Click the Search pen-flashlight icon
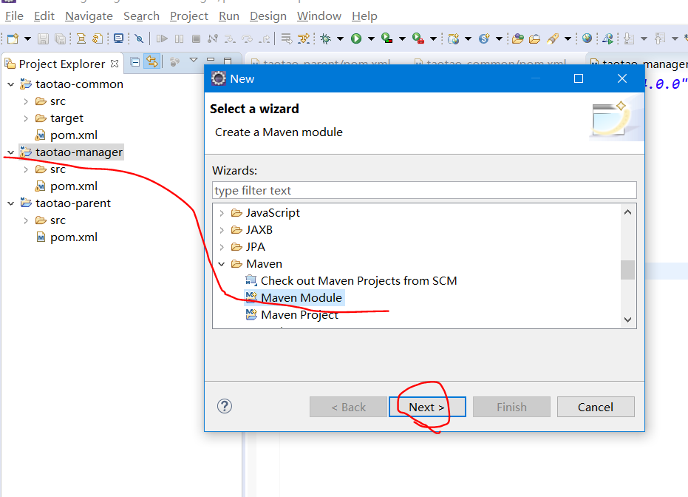 coord(553,38)
